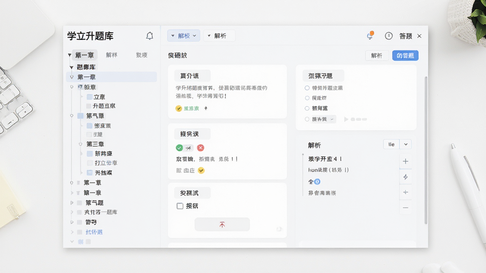This screenshot has height=273, width=486.
Task: Click the plus sign beside the green label
Action: (206, 108)
